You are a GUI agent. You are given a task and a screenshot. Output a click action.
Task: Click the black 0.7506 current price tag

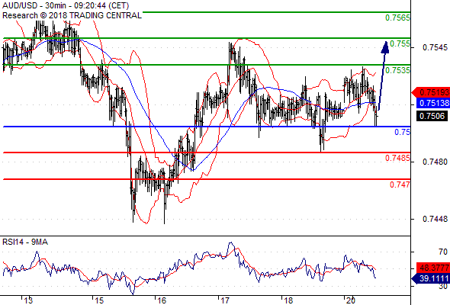[x=432, y=116]
